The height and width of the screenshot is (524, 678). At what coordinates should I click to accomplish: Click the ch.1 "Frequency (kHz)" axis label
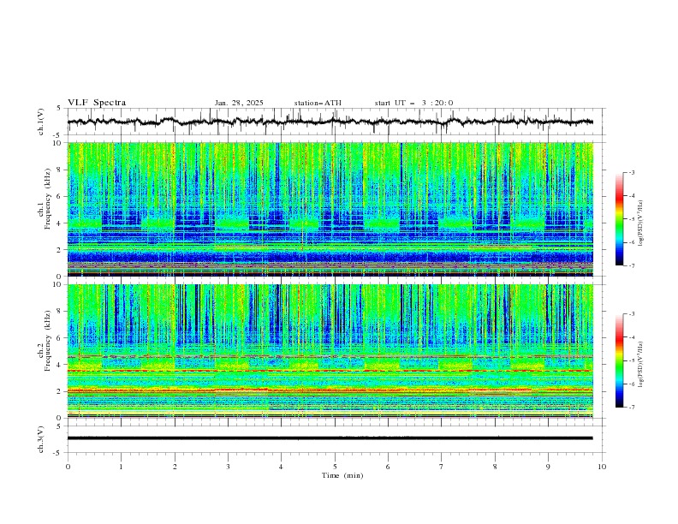pos(48,199)
